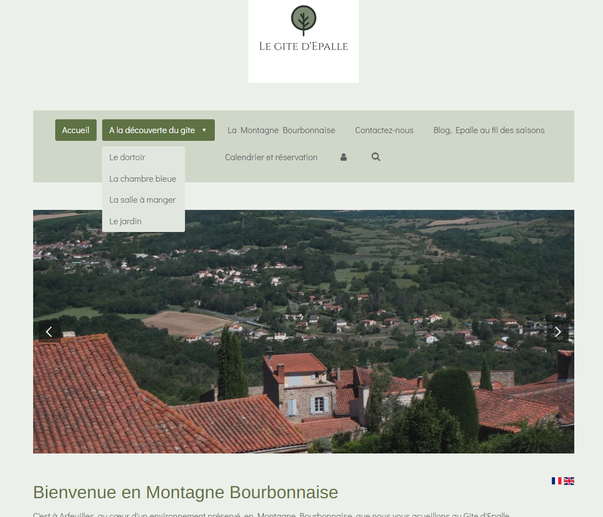Click the 'Bienvenue en Montagne Bourbonnaise' heading
603x517 pixels.
(186, 492)
